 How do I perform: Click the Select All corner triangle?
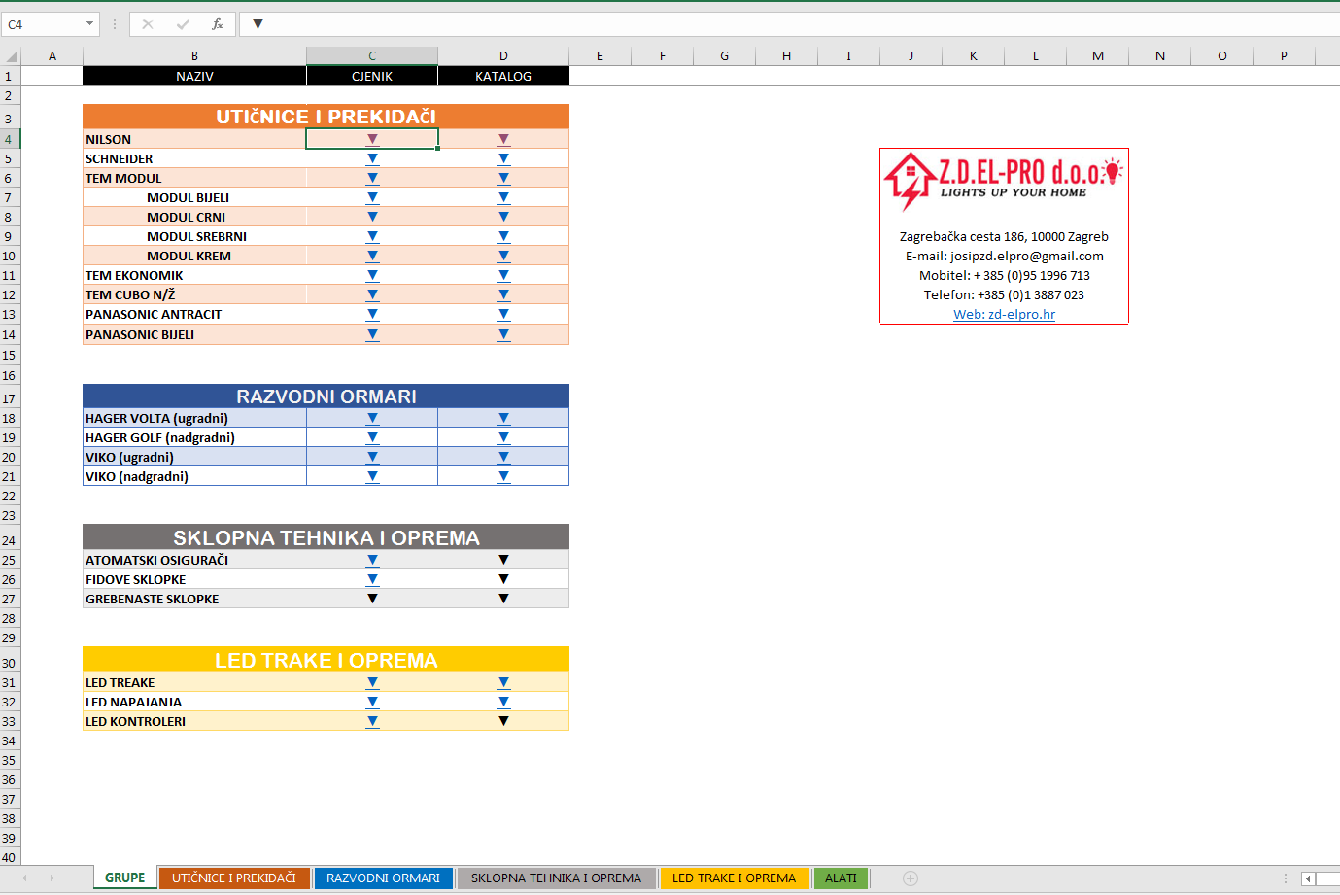click(x=11, y=56)
